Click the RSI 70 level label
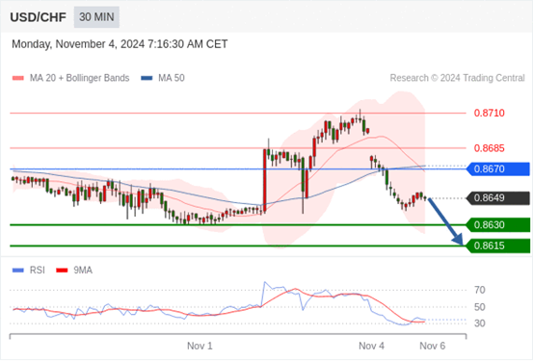Viewport: 533px width, 361px height. [480, 290]
